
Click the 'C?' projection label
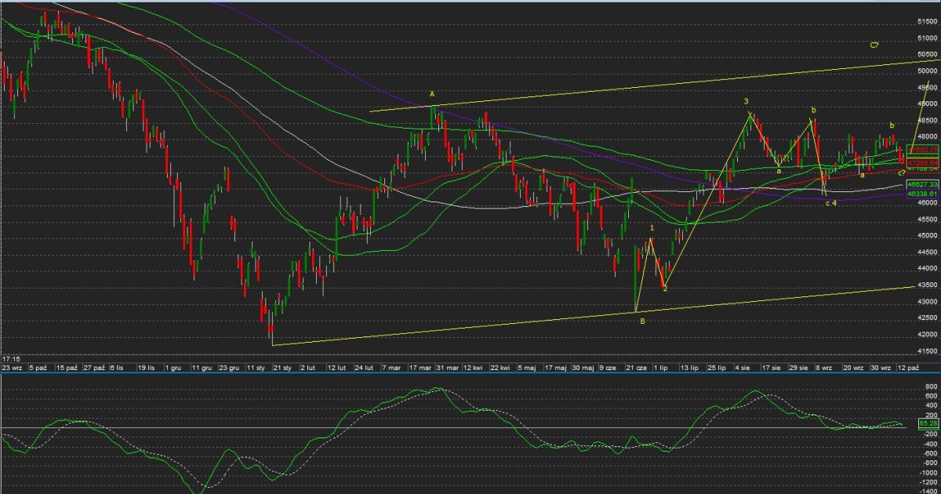click(874, 45)
